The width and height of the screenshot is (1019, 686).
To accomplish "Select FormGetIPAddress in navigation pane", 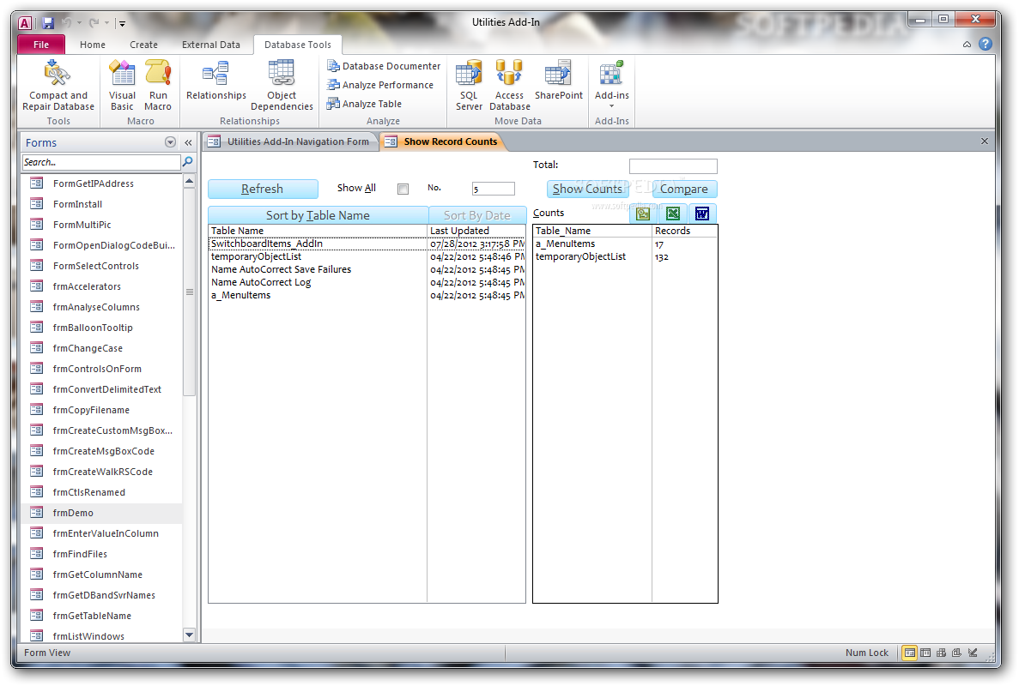I will click(102, 184).
